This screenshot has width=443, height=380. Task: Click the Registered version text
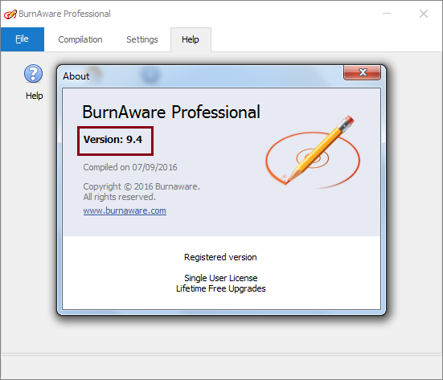click(x=220, y=257)
